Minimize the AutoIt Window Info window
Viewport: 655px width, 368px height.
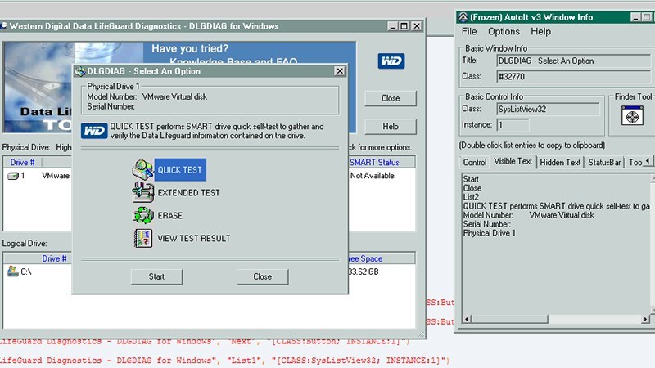coord(635,17)
